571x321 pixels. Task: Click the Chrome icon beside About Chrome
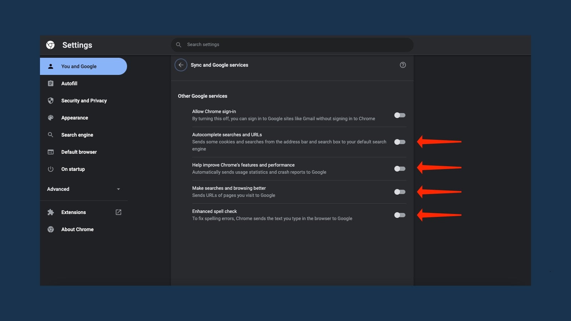(51, 229)
